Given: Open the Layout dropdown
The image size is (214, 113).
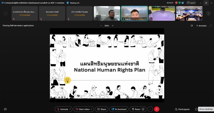Looking at the screenshot, I should coord(191,3).
